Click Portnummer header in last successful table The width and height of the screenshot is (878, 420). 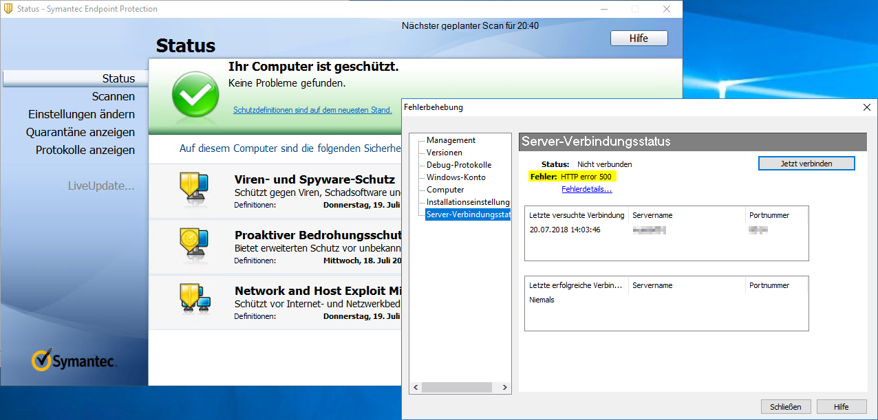pos(777,285)
